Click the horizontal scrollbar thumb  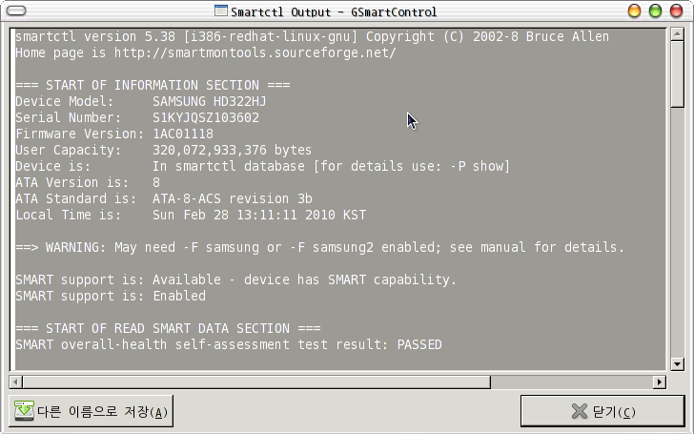pos(256,382)
